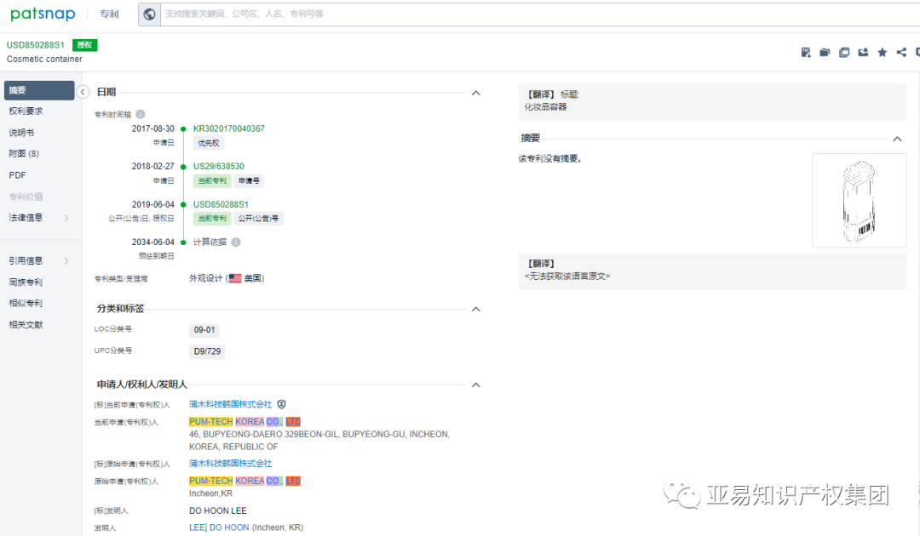Click info icon beside 计算依据
This screenshot has height=536, width=920.
pos(236,242)
